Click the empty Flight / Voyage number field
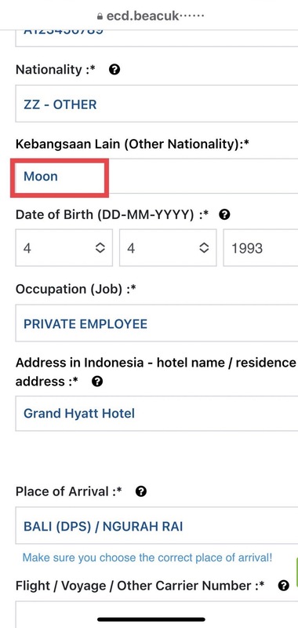The image size is (298, 628). [157, 614]
